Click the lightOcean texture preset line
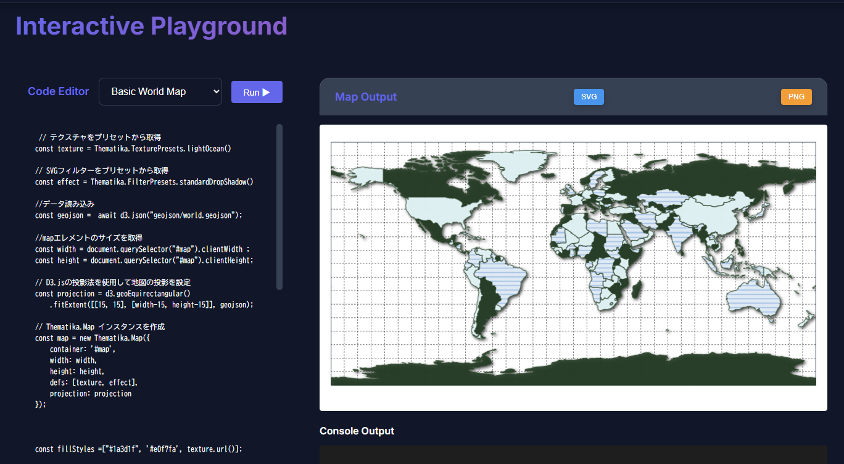 133,149
